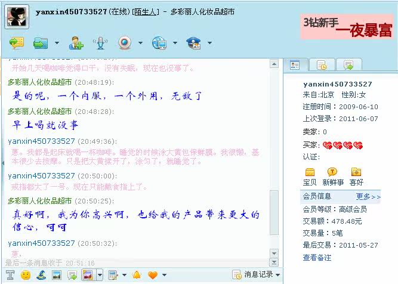Switch to the quick reply arrow tab
This screenshot has width=398, height=284.
(x=348, y=65)
